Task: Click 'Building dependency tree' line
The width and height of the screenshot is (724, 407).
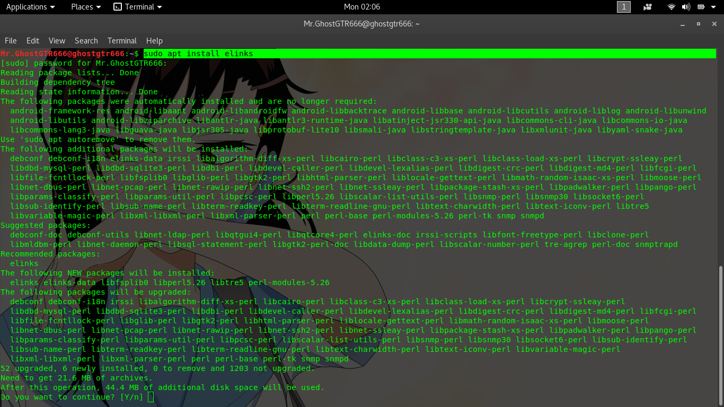Action: click(57, 82)
